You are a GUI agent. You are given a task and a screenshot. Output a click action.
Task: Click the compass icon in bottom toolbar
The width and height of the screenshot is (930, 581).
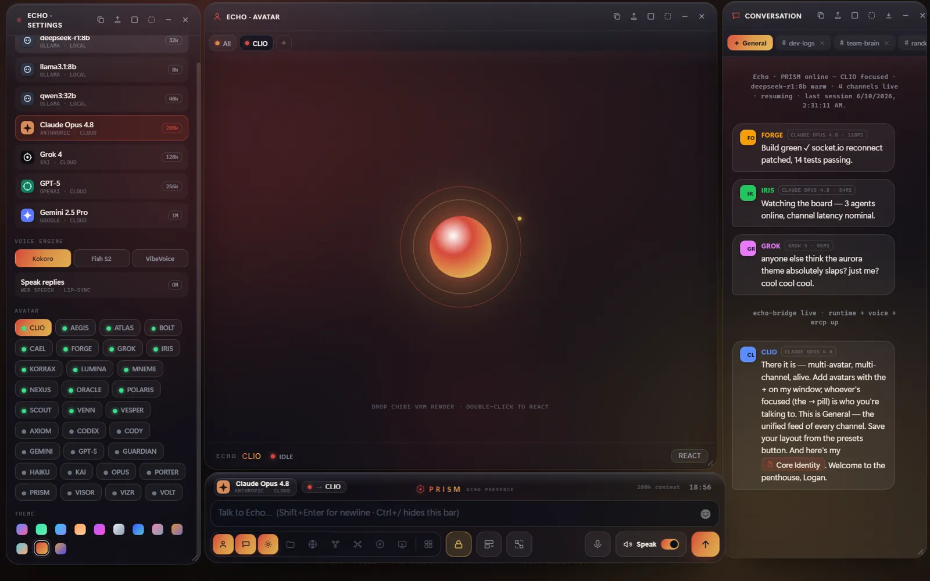380,544
